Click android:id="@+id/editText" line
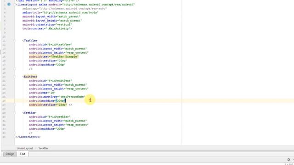Viewport: 294px width, 165px height. coord(51,81)
